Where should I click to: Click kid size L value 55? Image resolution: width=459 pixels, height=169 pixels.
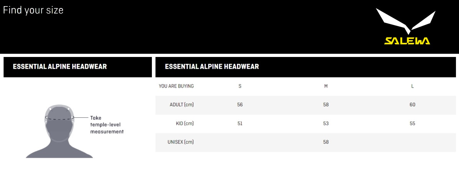413,123
